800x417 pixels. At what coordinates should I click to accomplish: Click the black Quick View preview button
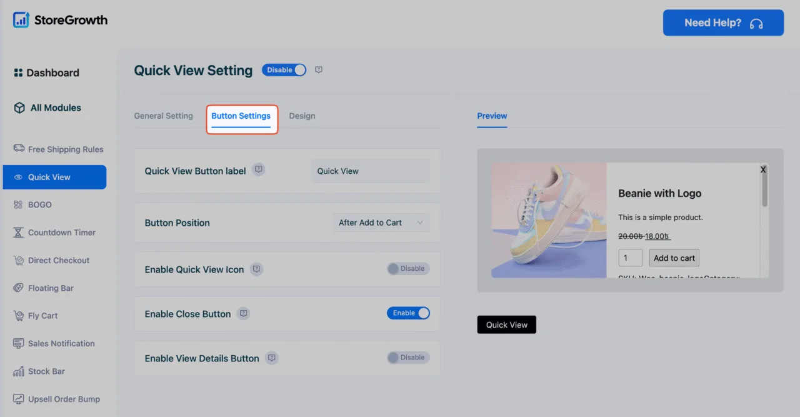click(x=507, y=324)
